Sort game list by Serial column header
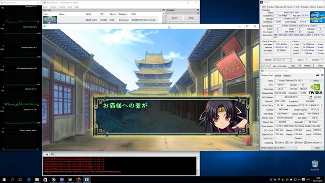The height and width of the screenshot is (183, 325). [x=88, y=14]
